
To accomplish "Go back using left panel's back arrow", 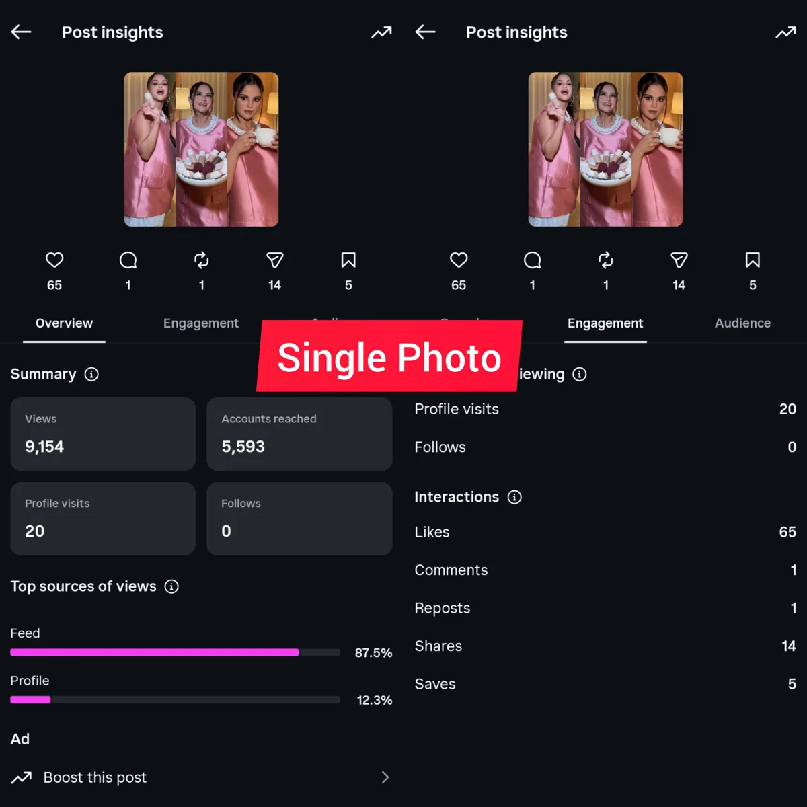I will point(22,32).
